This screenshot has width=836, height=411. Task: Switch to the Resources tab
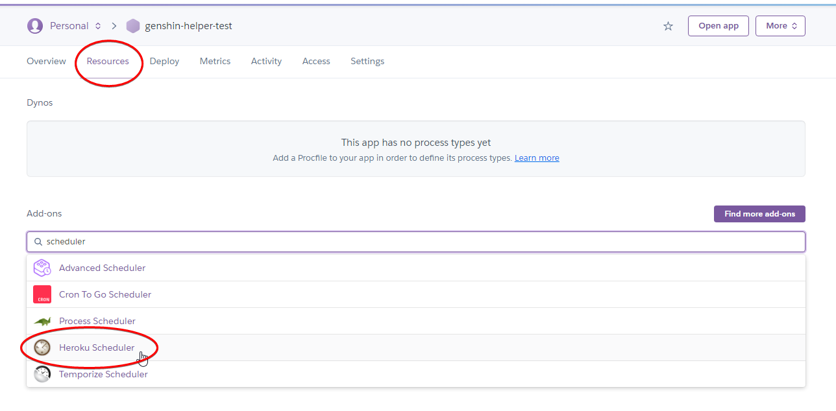(x=108, y=61)
